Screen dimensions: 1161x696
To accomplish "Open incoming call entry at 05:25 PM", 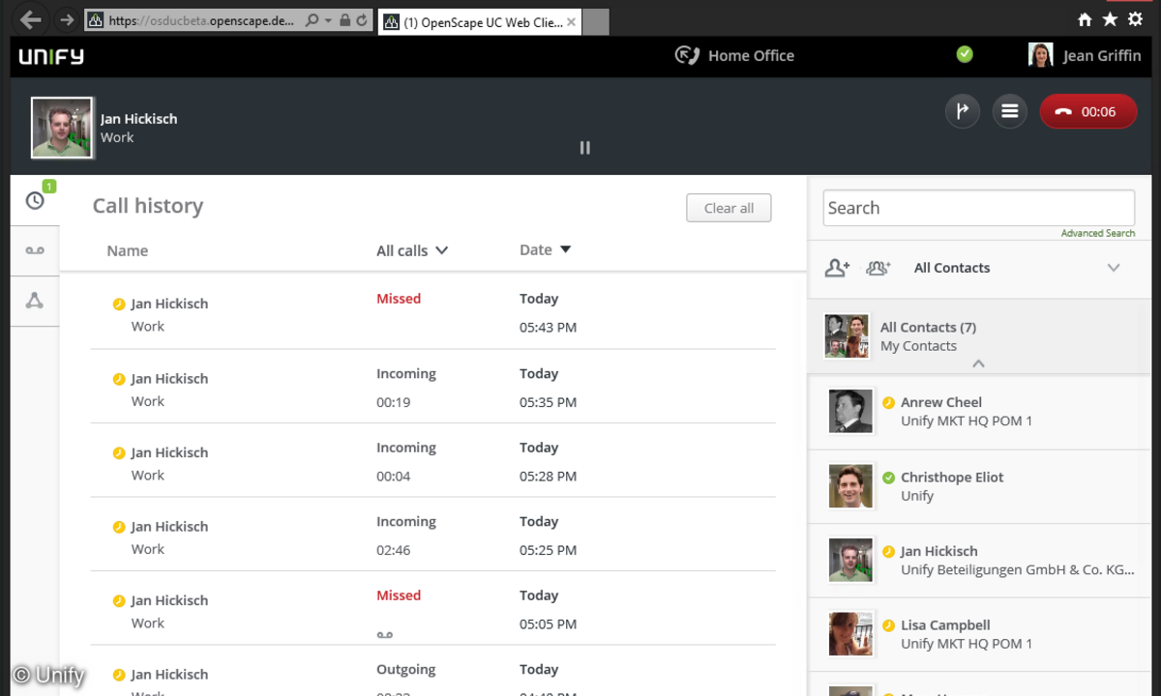I will [432, 535].
